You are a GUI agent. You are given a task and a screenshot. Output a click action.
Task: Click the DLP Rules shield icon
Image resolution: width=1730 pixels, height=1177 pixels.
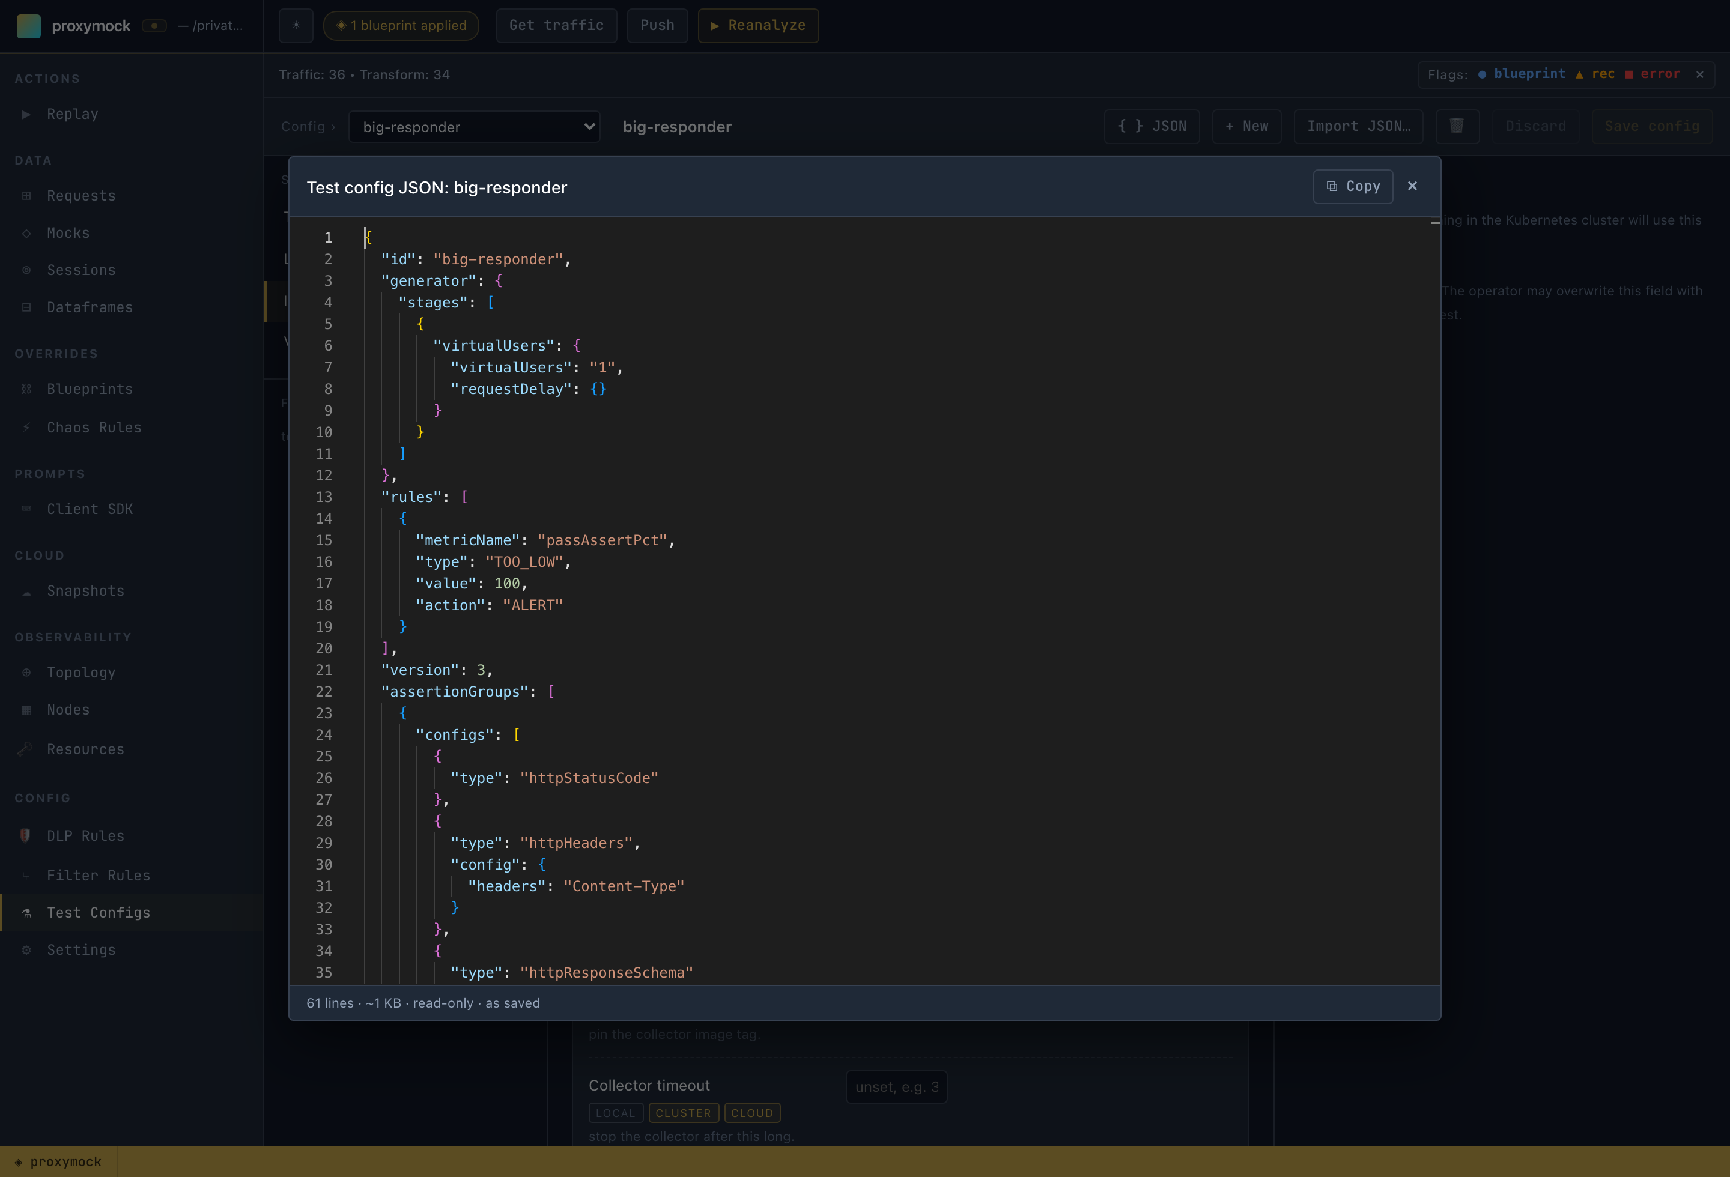pyautogui.click(x=25, y=835)
